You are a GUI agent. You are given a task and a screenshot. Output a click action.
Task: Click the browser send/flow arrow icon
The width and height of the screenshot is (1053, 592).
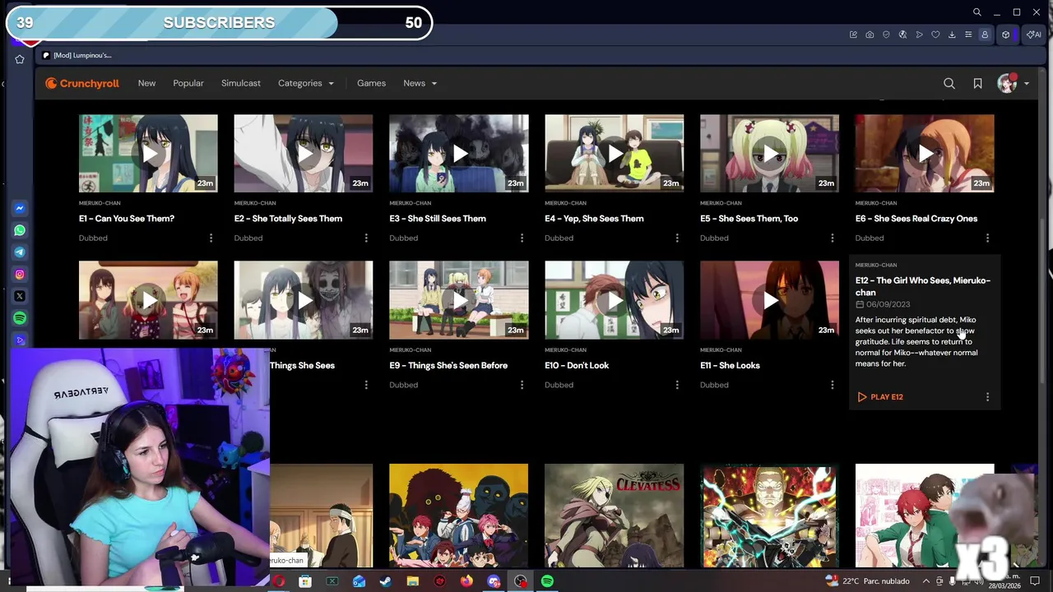click(919, 35)
